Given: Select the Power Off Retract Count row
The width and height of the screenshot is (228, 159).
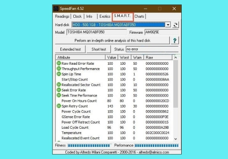Looking at the screenshot, I should coord(114,122).
